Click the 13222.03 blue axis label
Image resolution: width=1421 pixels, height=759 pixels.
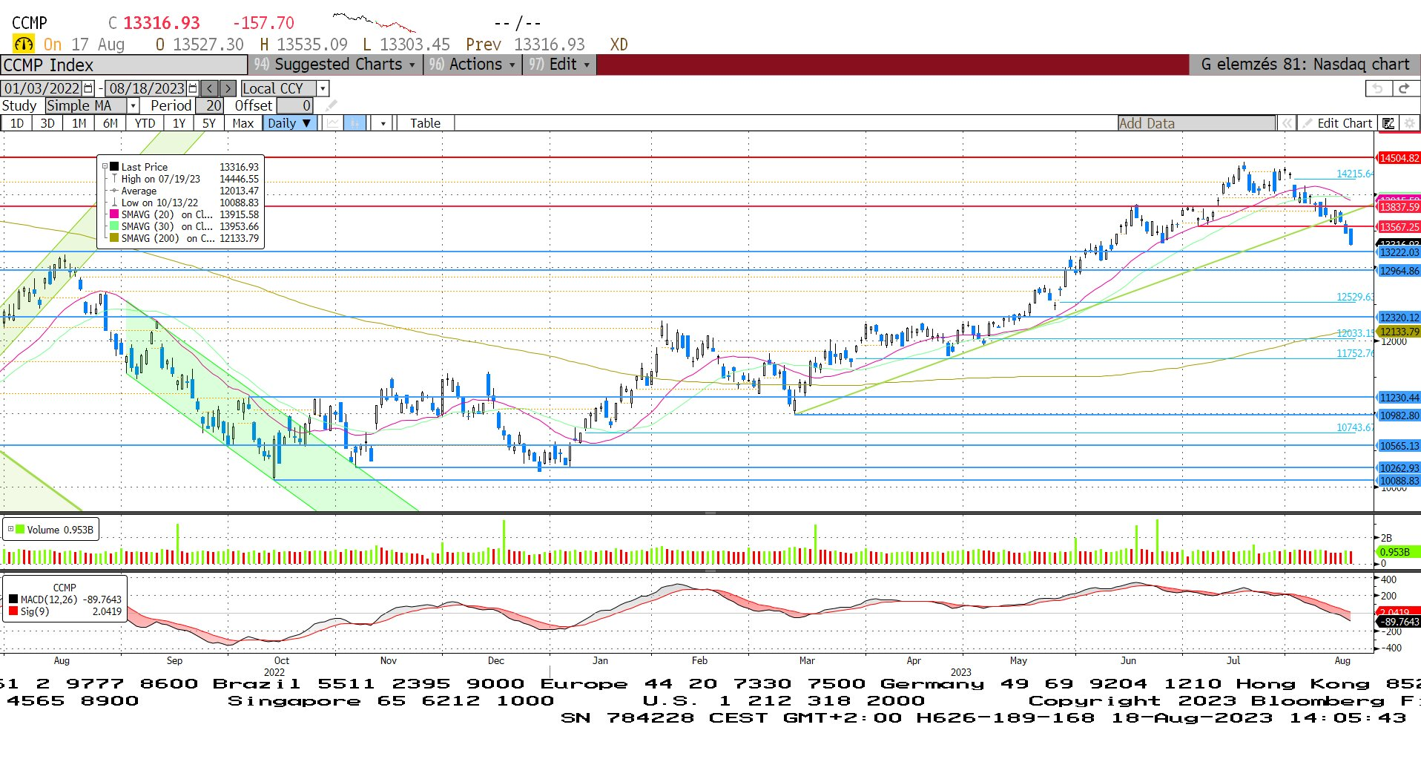coord(1399,252)
